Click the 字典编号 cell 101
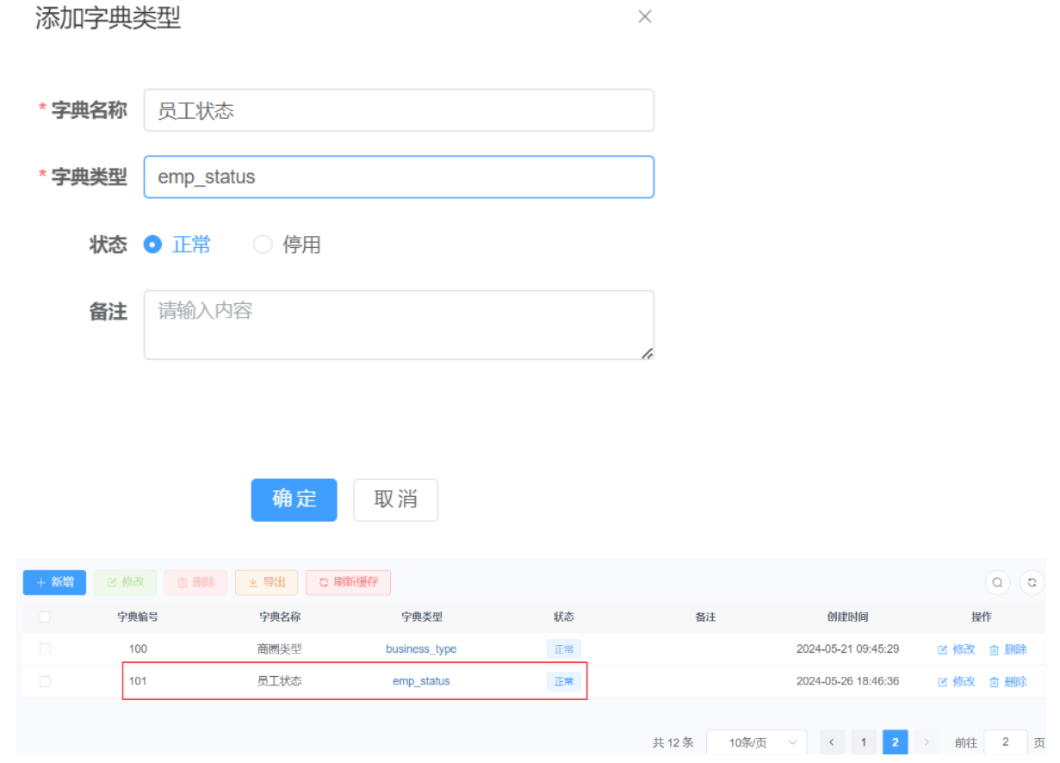This screenshot has width=1060, height=763. point(138,681)
